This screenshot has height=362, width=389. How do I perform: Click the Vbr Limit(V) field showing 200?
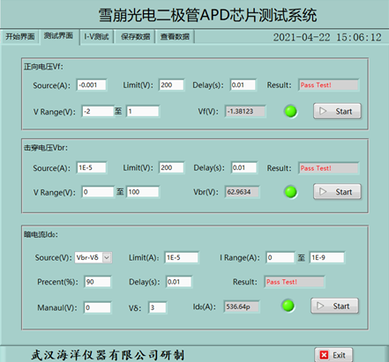coord(171,167)
